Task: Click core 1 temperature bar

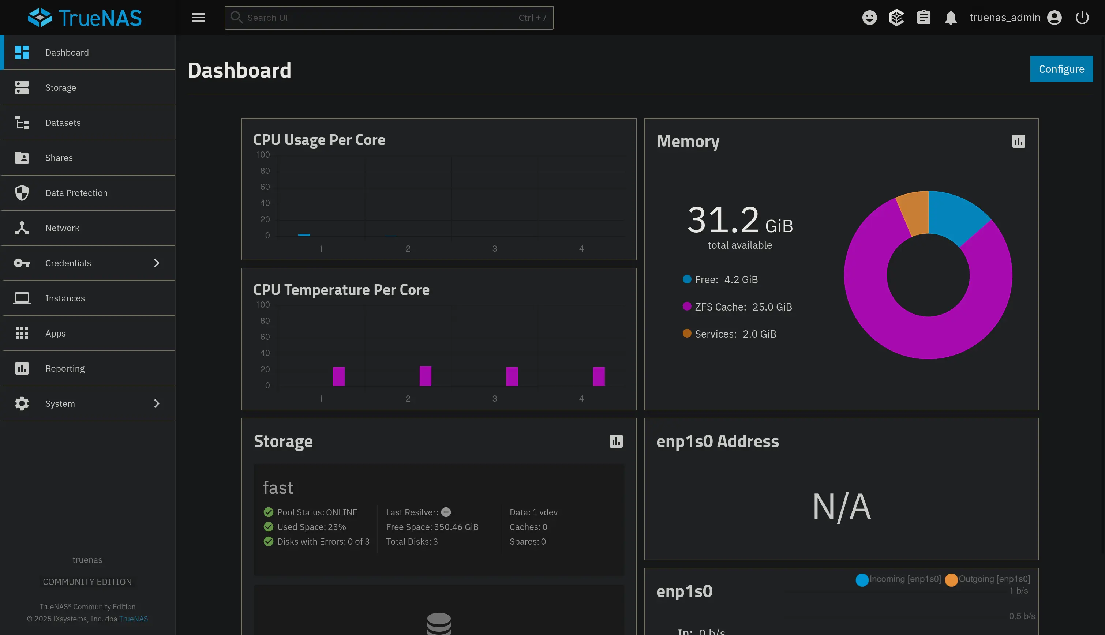Action: [x=338, y=376]
